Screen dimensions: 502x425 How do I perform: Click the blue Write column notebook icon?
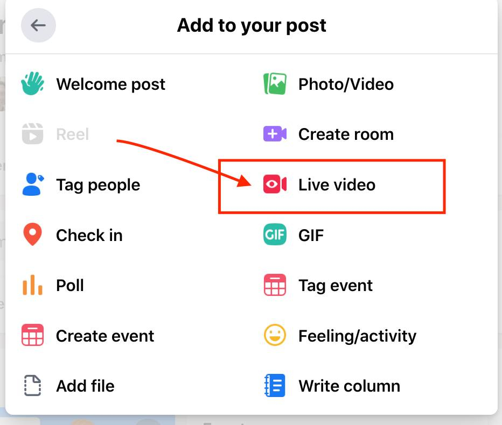275,385
